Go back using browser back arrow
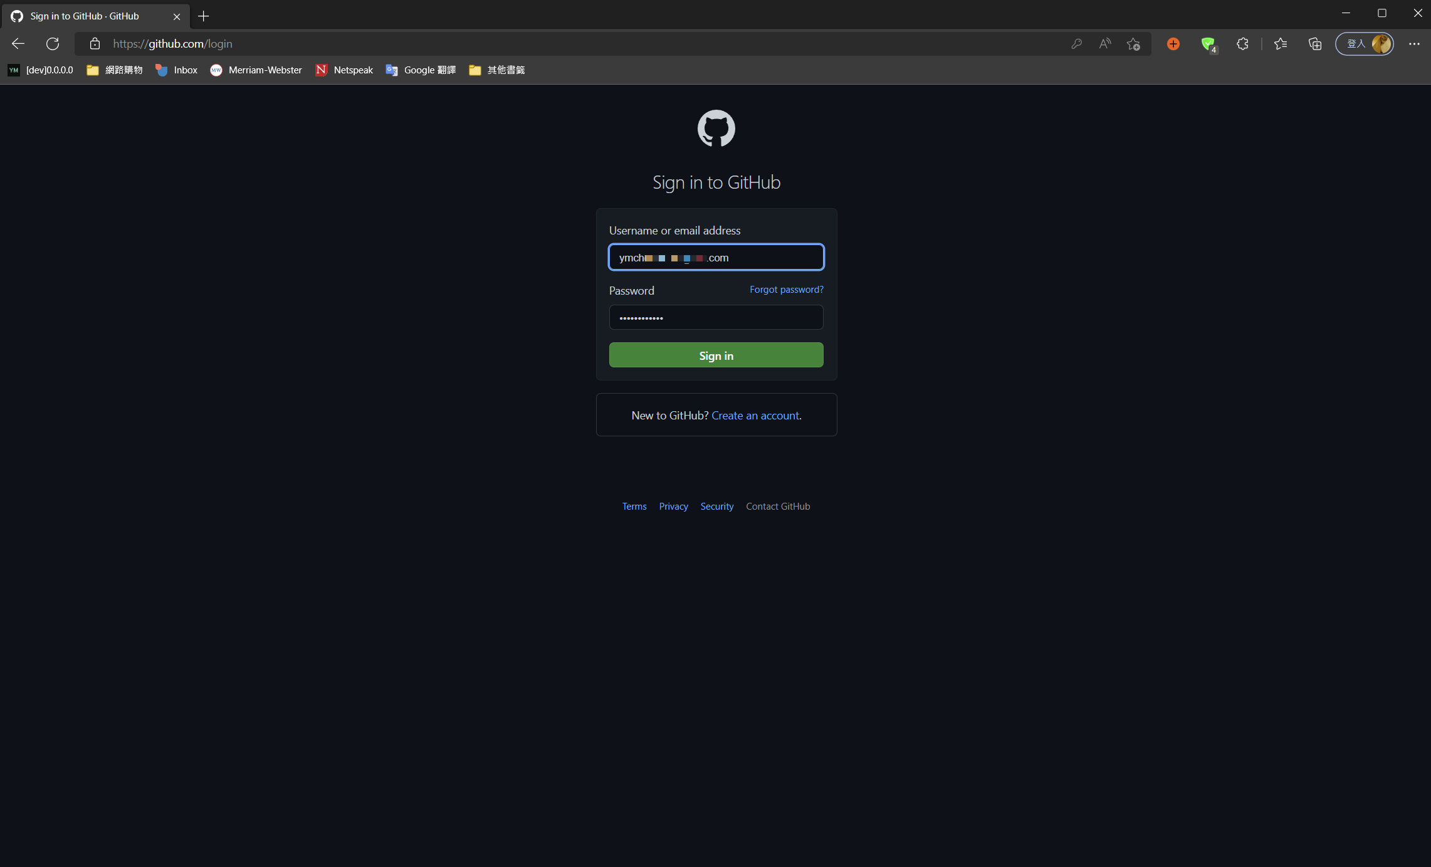The image size is (1431, 867). [18, 44]
